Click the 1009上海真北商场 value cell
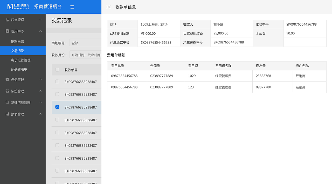332x184 pixels. [x=159, y=24]
